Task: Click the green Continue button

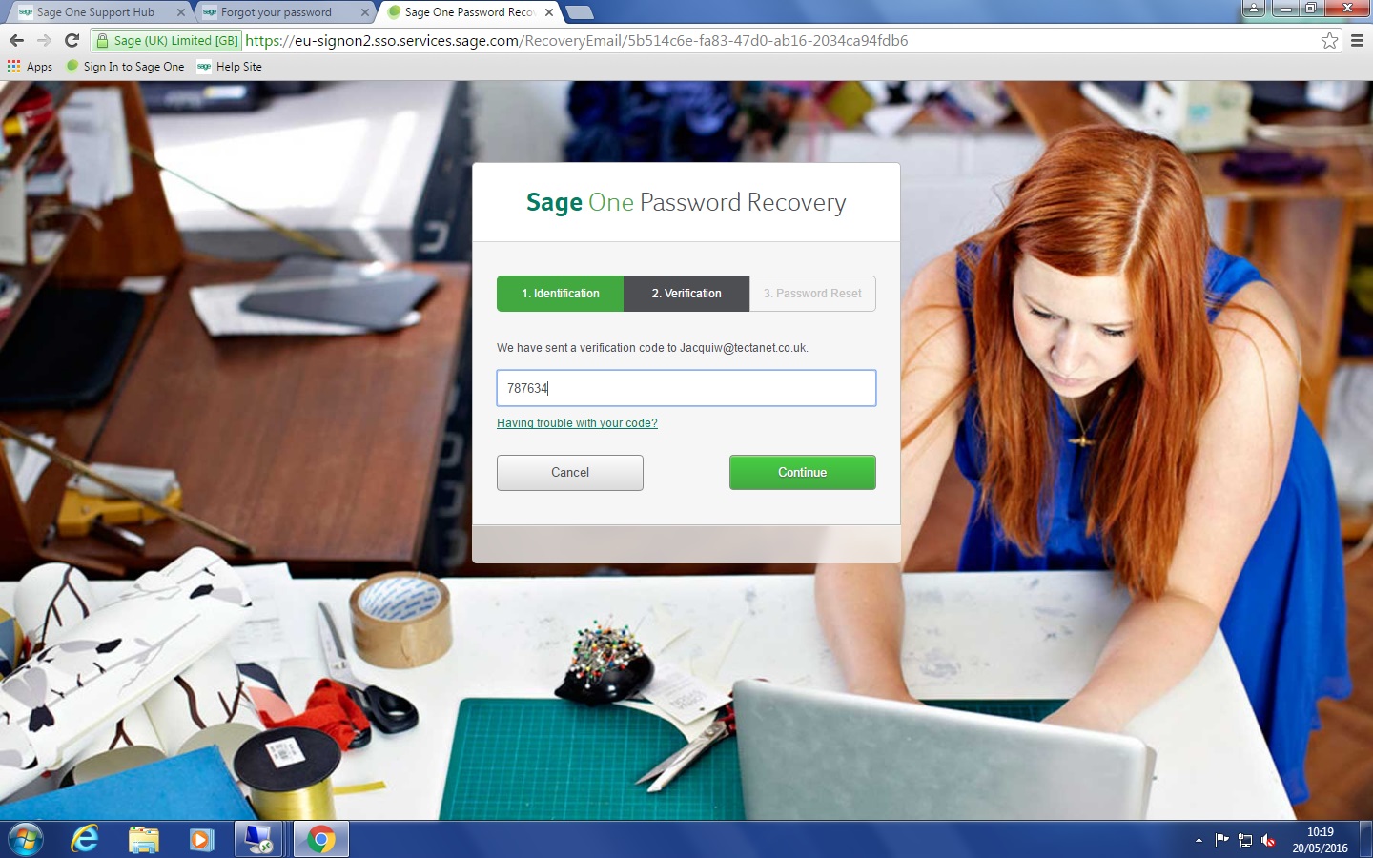Action: pyautogui.click(x=803, y=473)
